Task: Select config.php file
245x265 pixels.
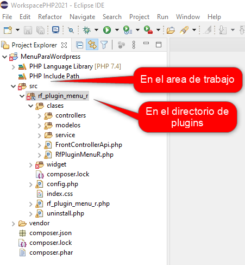Action: coord(62,184)
